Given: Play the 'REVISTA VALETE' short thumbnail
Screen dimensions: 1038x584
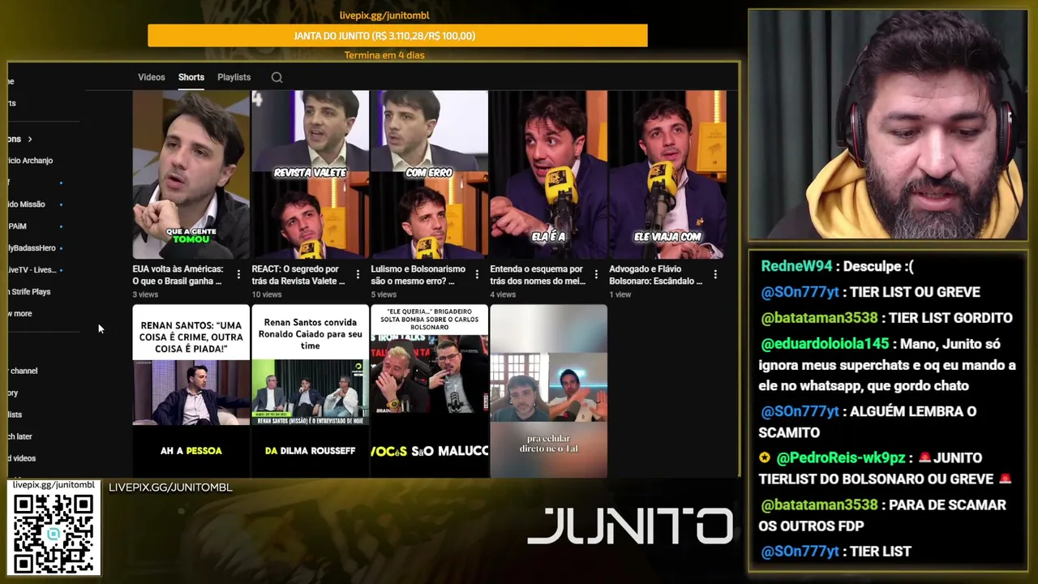Looking at the screenshot, I should (311, 174).
